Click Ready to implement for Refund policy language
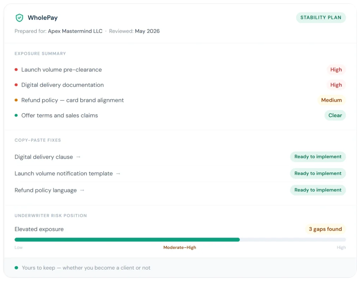Screen dimensions: 361x282 318,190
